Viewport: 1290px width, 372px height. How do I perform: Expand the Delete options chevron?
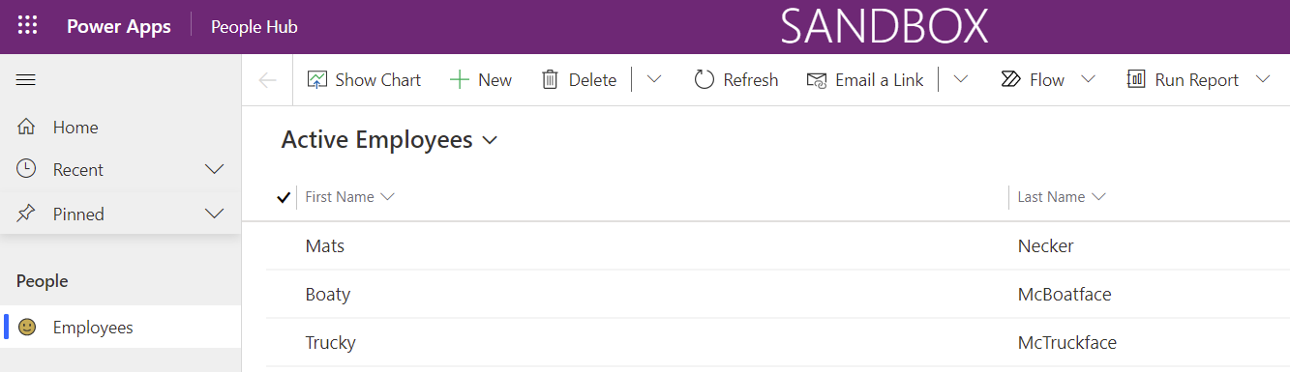pyautogui.click(x=654, y=80)
